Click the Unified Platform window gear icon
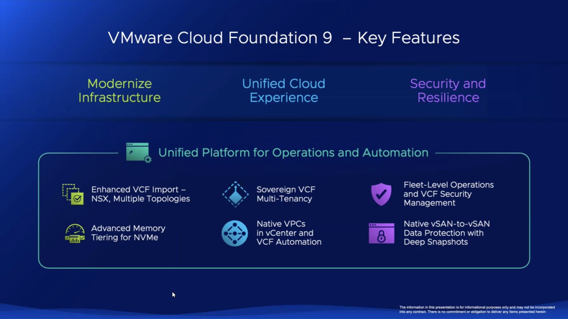The width and height of the screenshot is (568, 319). [139, 153]
